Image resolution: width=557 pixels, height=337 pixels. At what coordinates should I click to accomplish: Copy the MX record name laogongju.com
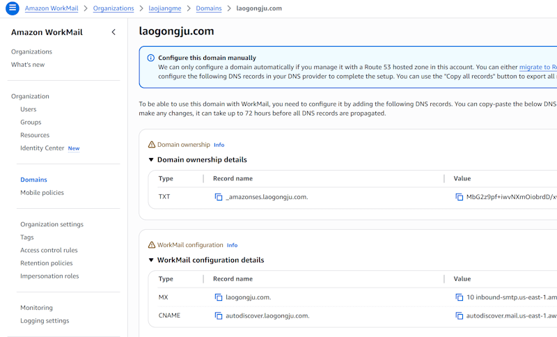pyautogui.click(x=219, y=297)
